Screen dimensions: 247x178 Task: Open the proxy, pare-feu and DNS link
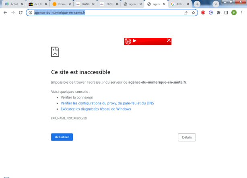107,103
